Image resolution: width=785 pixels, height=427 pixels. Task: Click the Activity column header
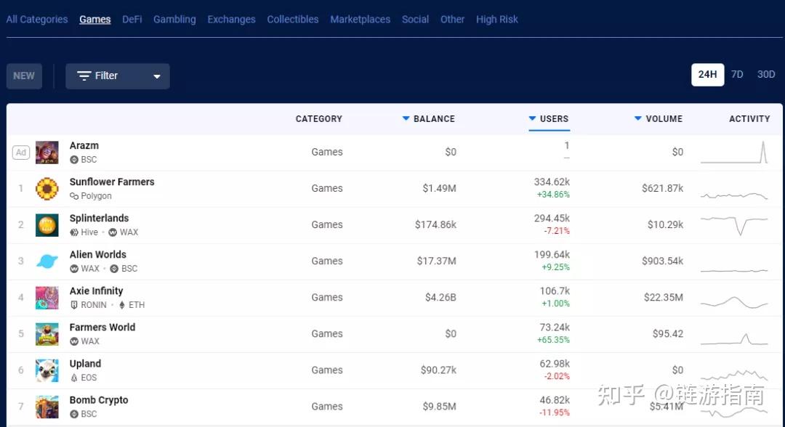pos(749,119)
